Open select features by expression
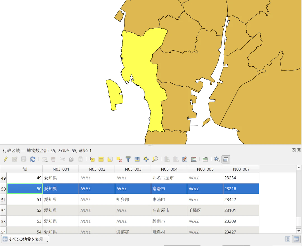The width and height of the screenshot is (302, 246). point(92,159)
